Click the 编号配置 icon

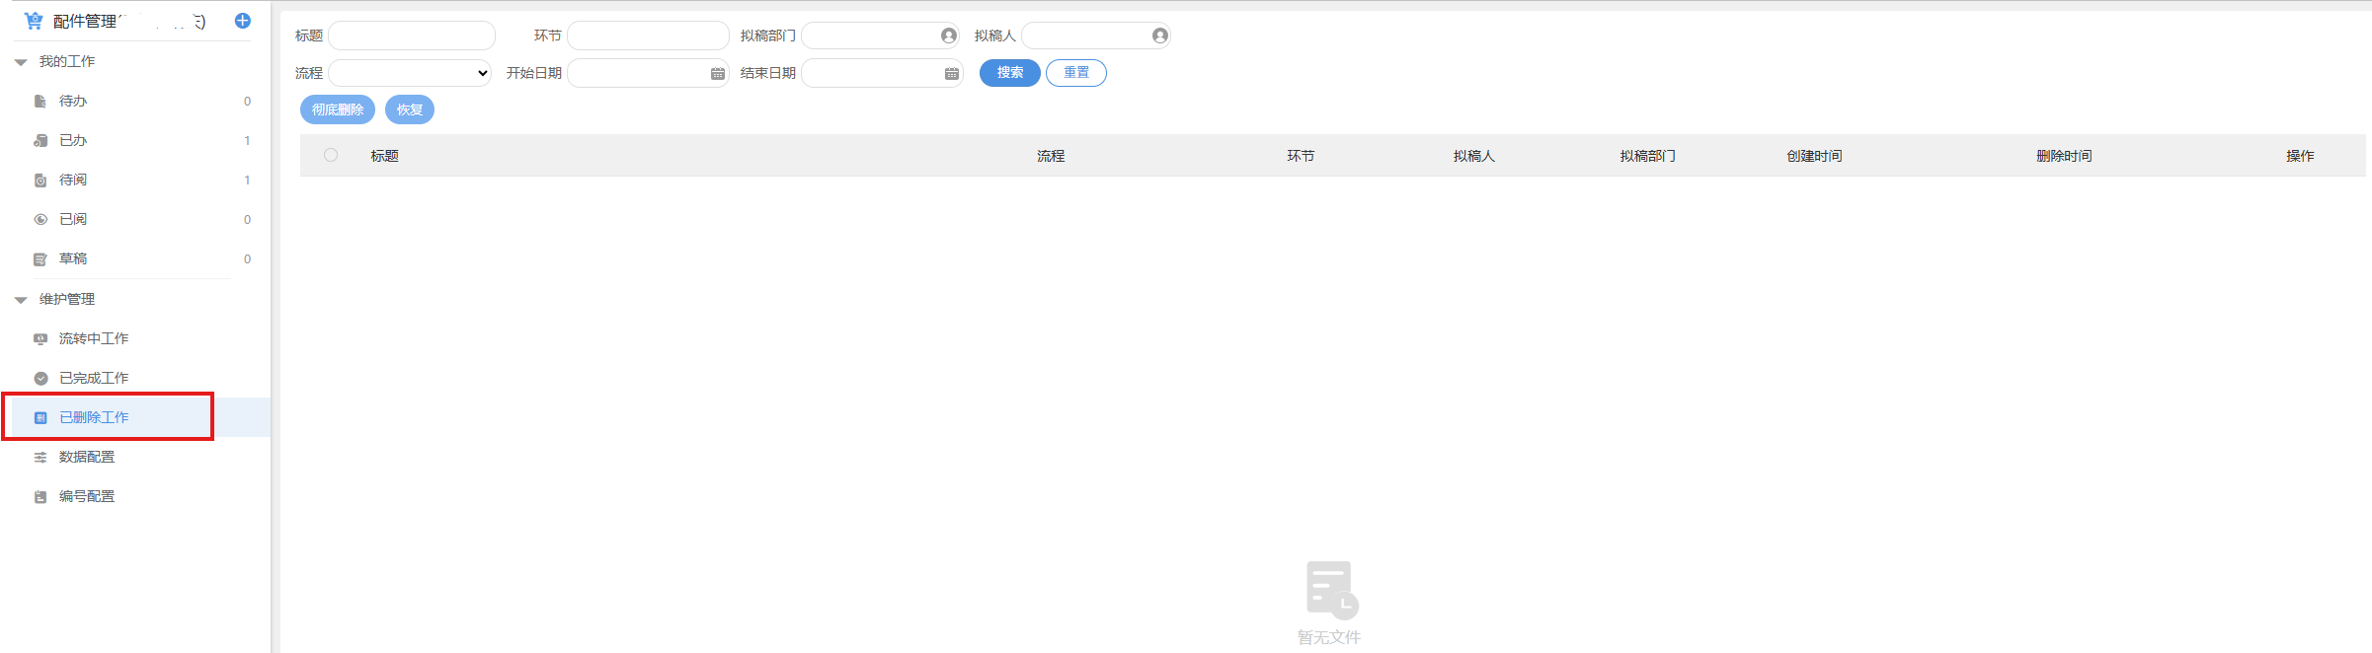pos(40,496)
